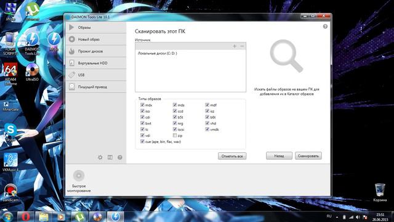Click the sidebar help question icon
Screen dimensions: 394x222
click(x=120, y=157)
